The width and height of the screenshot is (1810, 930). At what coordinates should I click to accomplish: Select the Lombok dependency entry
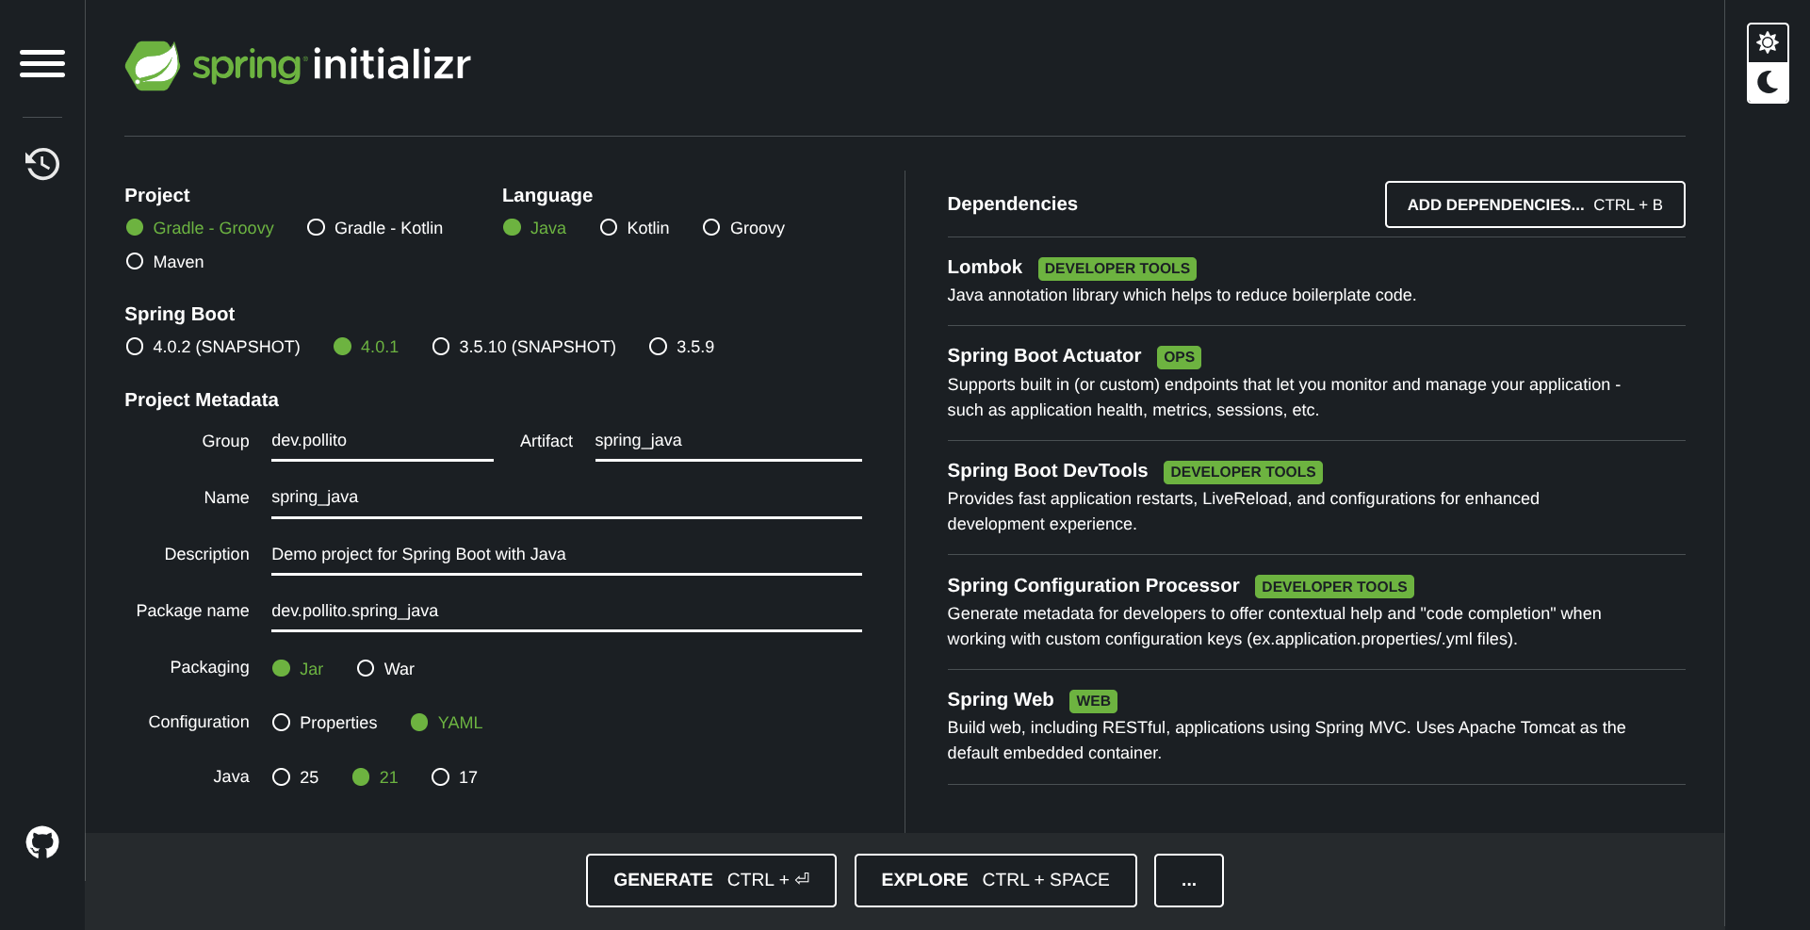click(x=985, y=268)
